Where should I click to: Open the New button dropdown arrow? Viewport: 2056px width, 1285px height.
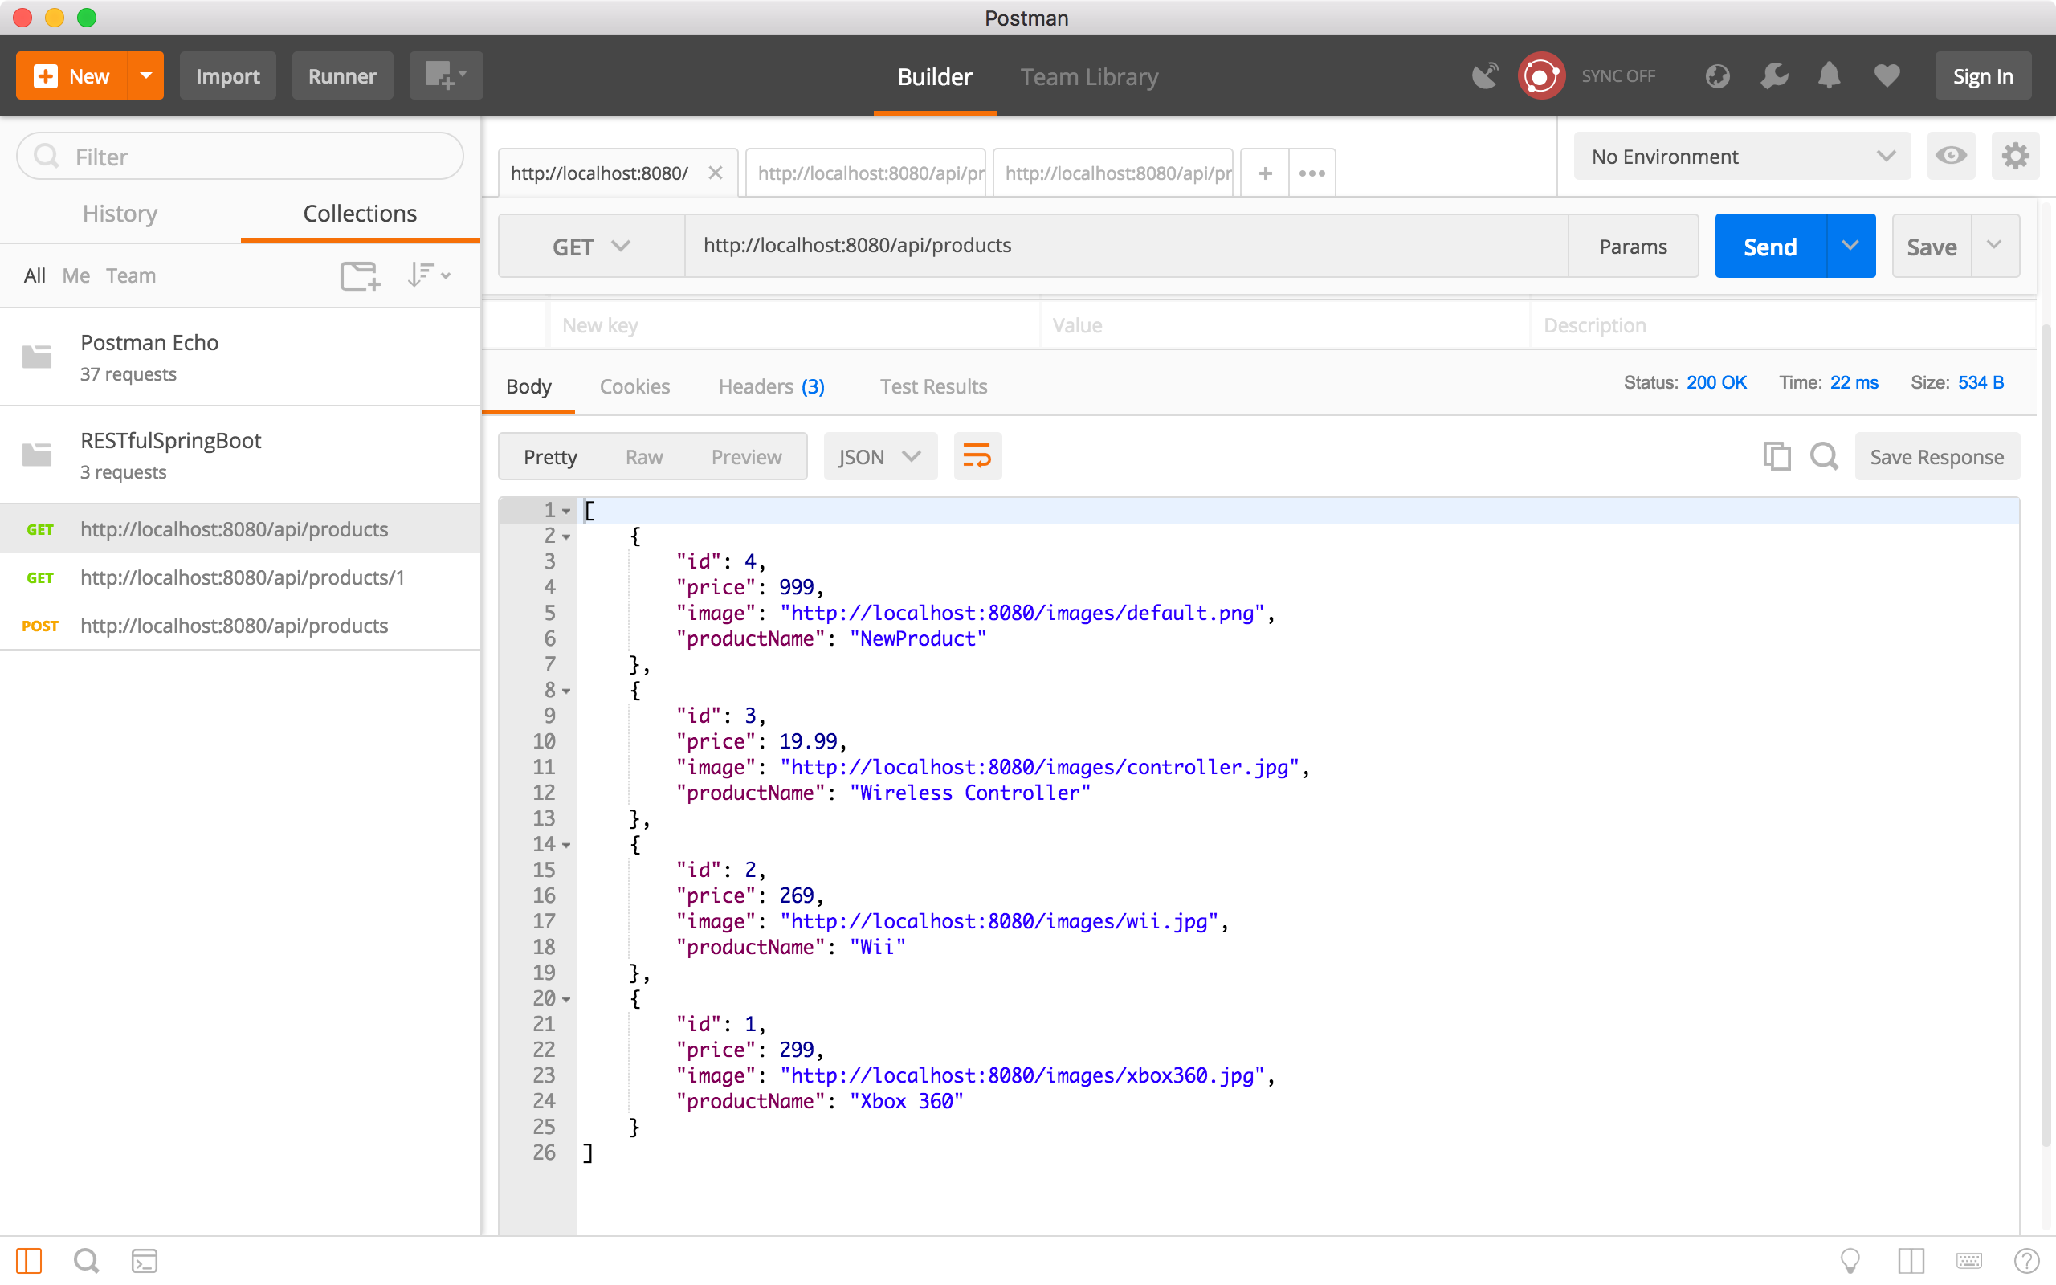146,75
